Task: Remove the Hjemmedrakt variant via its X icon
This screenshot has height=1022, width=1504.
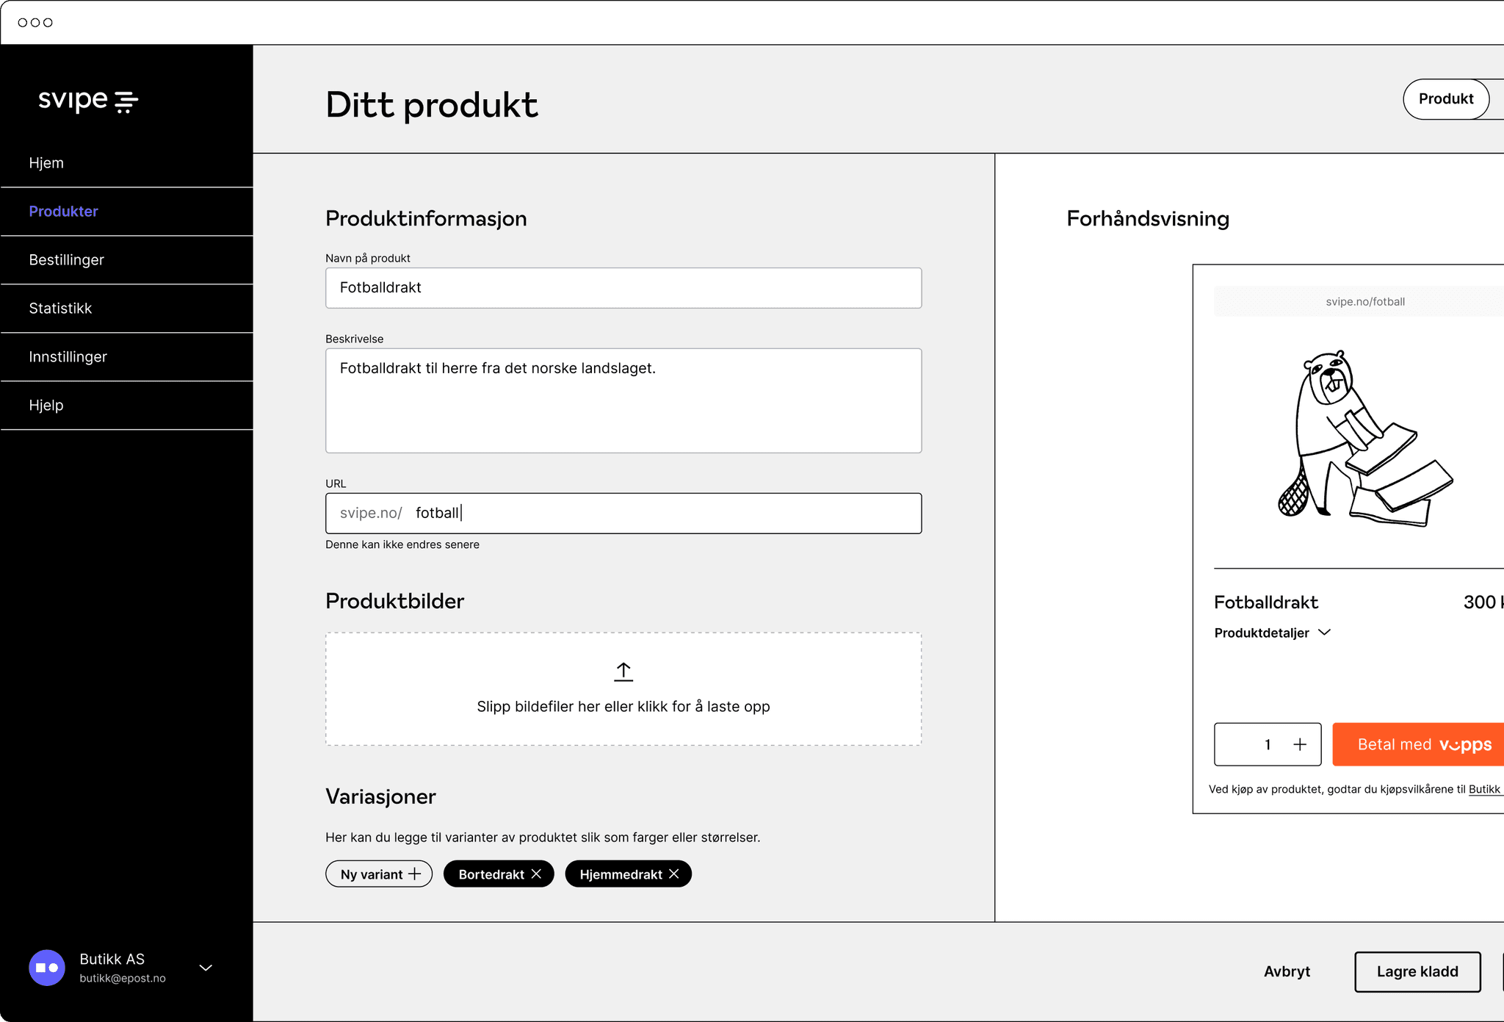Action: (675, 874)
